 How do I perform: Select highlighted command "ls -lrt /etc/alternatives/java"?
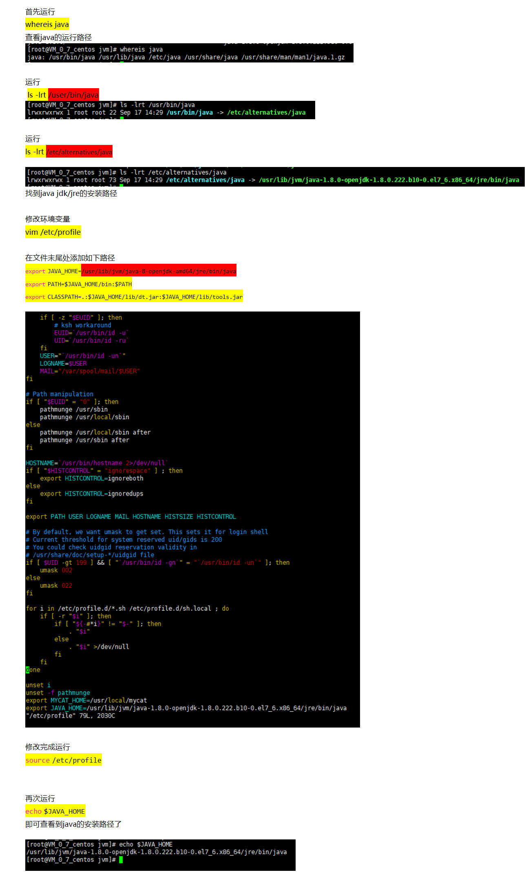(69, 151)
